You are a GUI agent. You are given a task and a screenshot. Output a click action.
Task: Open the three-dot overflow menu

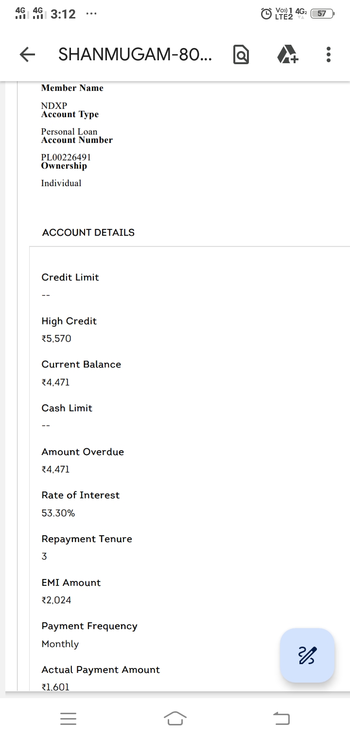(329, 55)
